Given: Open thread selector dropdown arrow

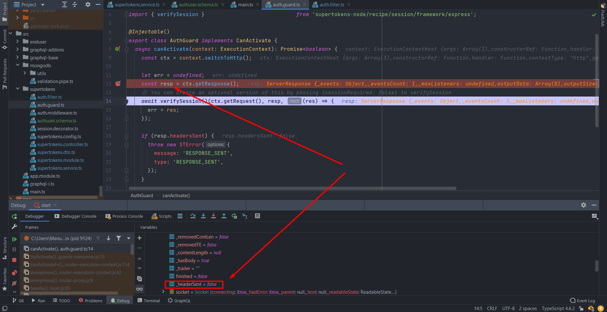Looking at the screenshot, I should (x=129, y=238).
